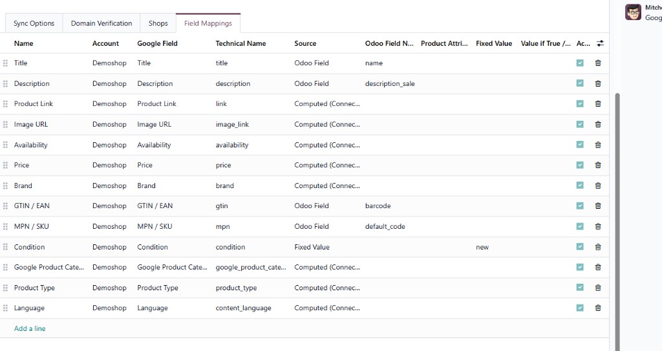The width and height of the screenshot is (662, 351).
Task: Click the drag handle of Product Link row
Action: coord(5,104)
